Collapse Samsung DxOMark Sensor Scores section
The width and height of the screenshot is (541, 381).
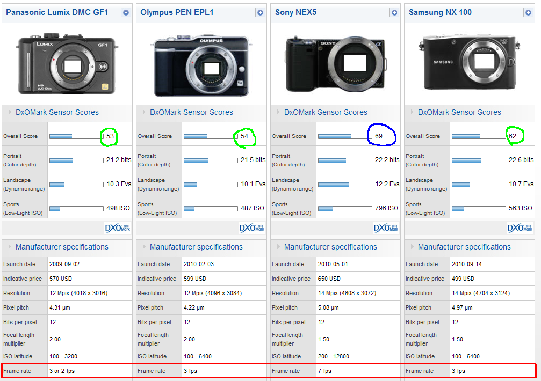coord(412,112)
